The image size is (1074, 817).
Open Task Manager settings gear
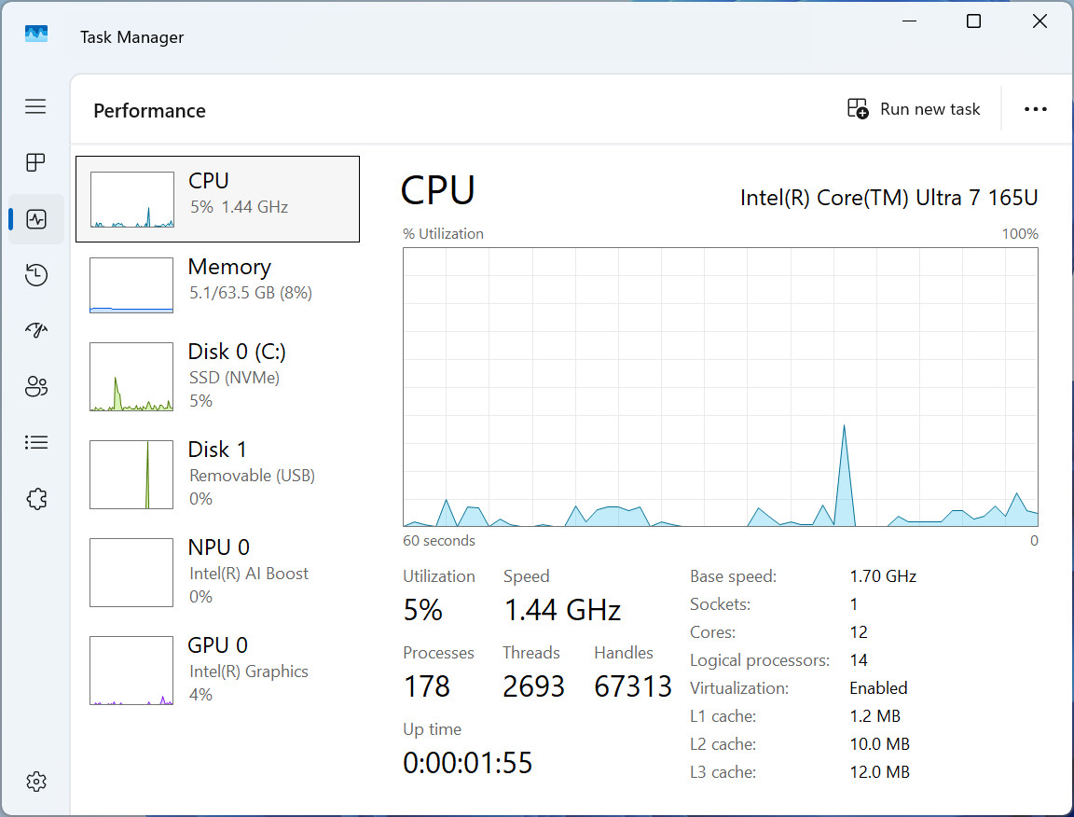(36, 782)
